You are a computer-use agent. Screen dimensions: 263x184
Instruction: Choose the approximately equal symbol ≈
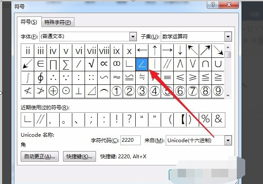tap(116, 77)
